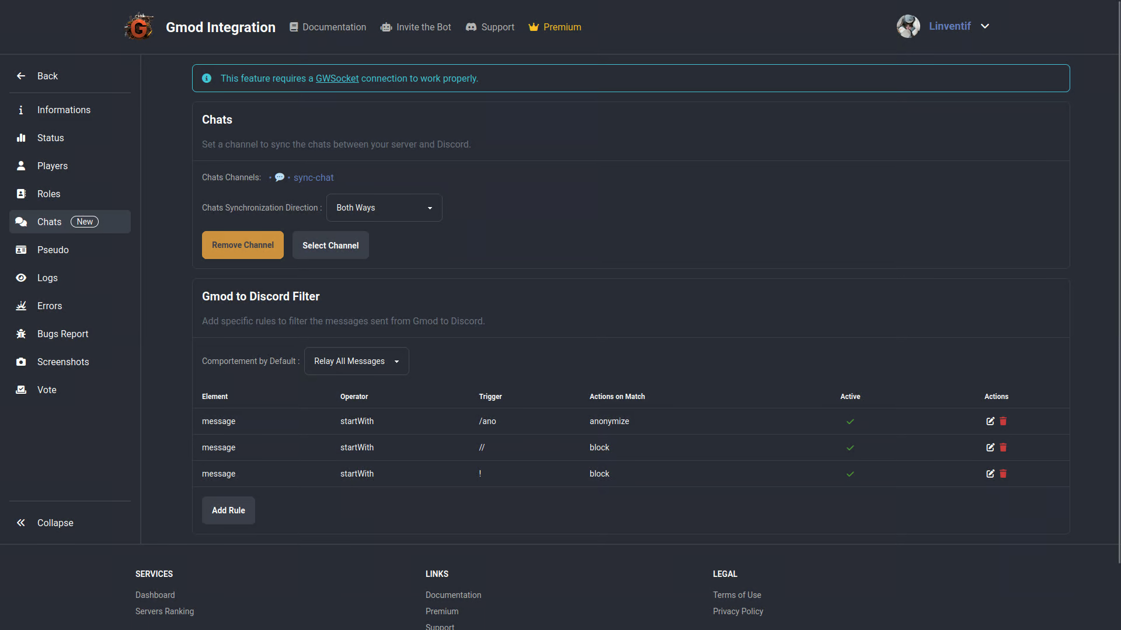The height and width of the screenshot is (630, 1121).
Task: Open the footer Privacy Policy link
Action: [x=738, y=611]
